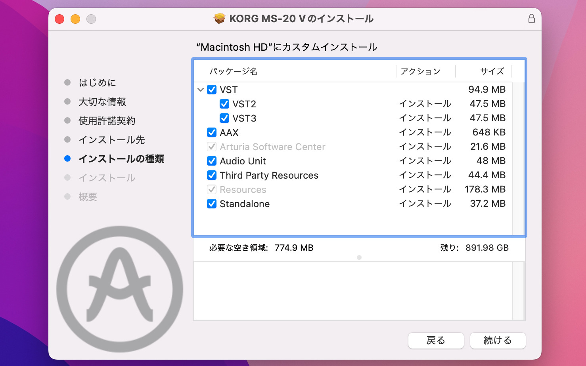Click the インストール action in AAX row
The height and width of the screenshot is (366, 586).
tap(425, 132)
